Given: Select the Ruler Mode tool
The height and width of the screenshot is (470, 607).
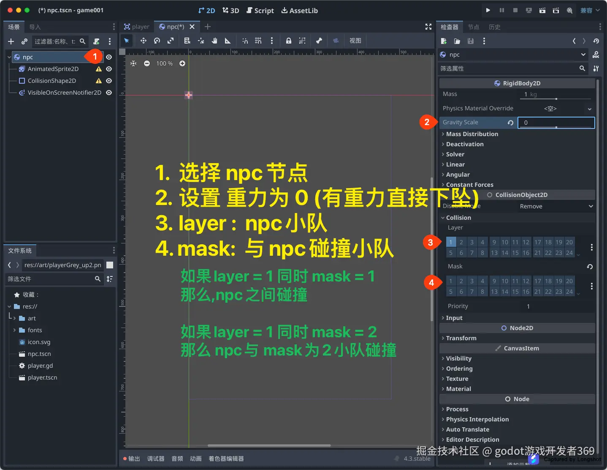Looking at the screenshot, I should coord(228,41).
